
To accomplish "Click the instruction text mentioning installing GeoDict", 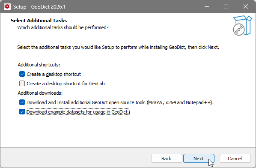I will tap(118, 47).
